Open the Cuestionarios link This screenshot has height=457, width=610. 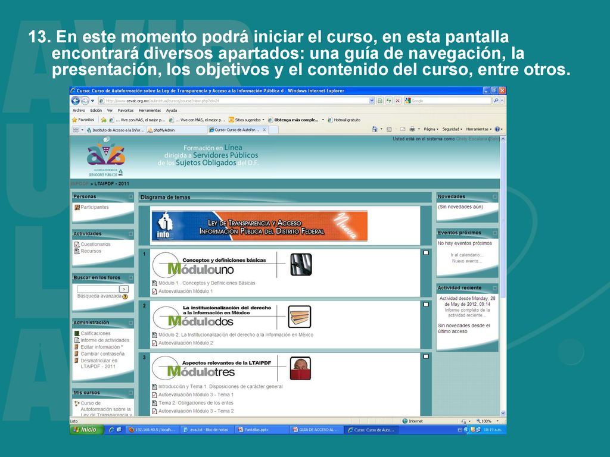(x=95, y=244)
